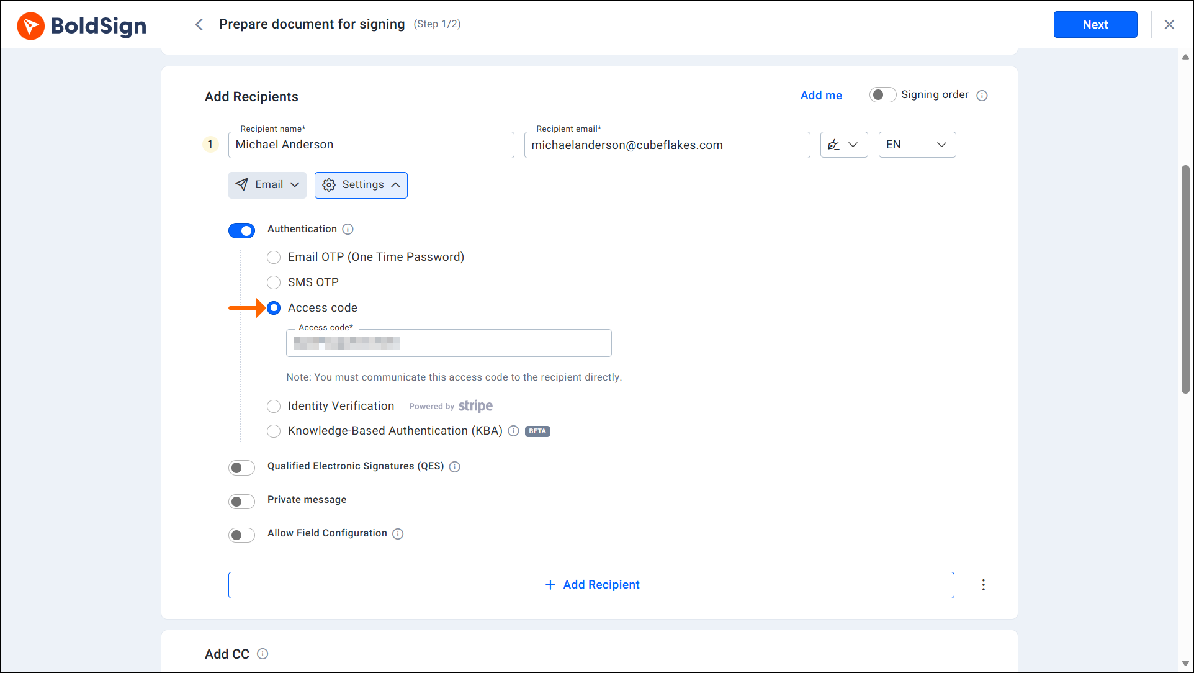The image size is (1194, 673).
Task: Click the Next button
Action: coord(1095,24)
